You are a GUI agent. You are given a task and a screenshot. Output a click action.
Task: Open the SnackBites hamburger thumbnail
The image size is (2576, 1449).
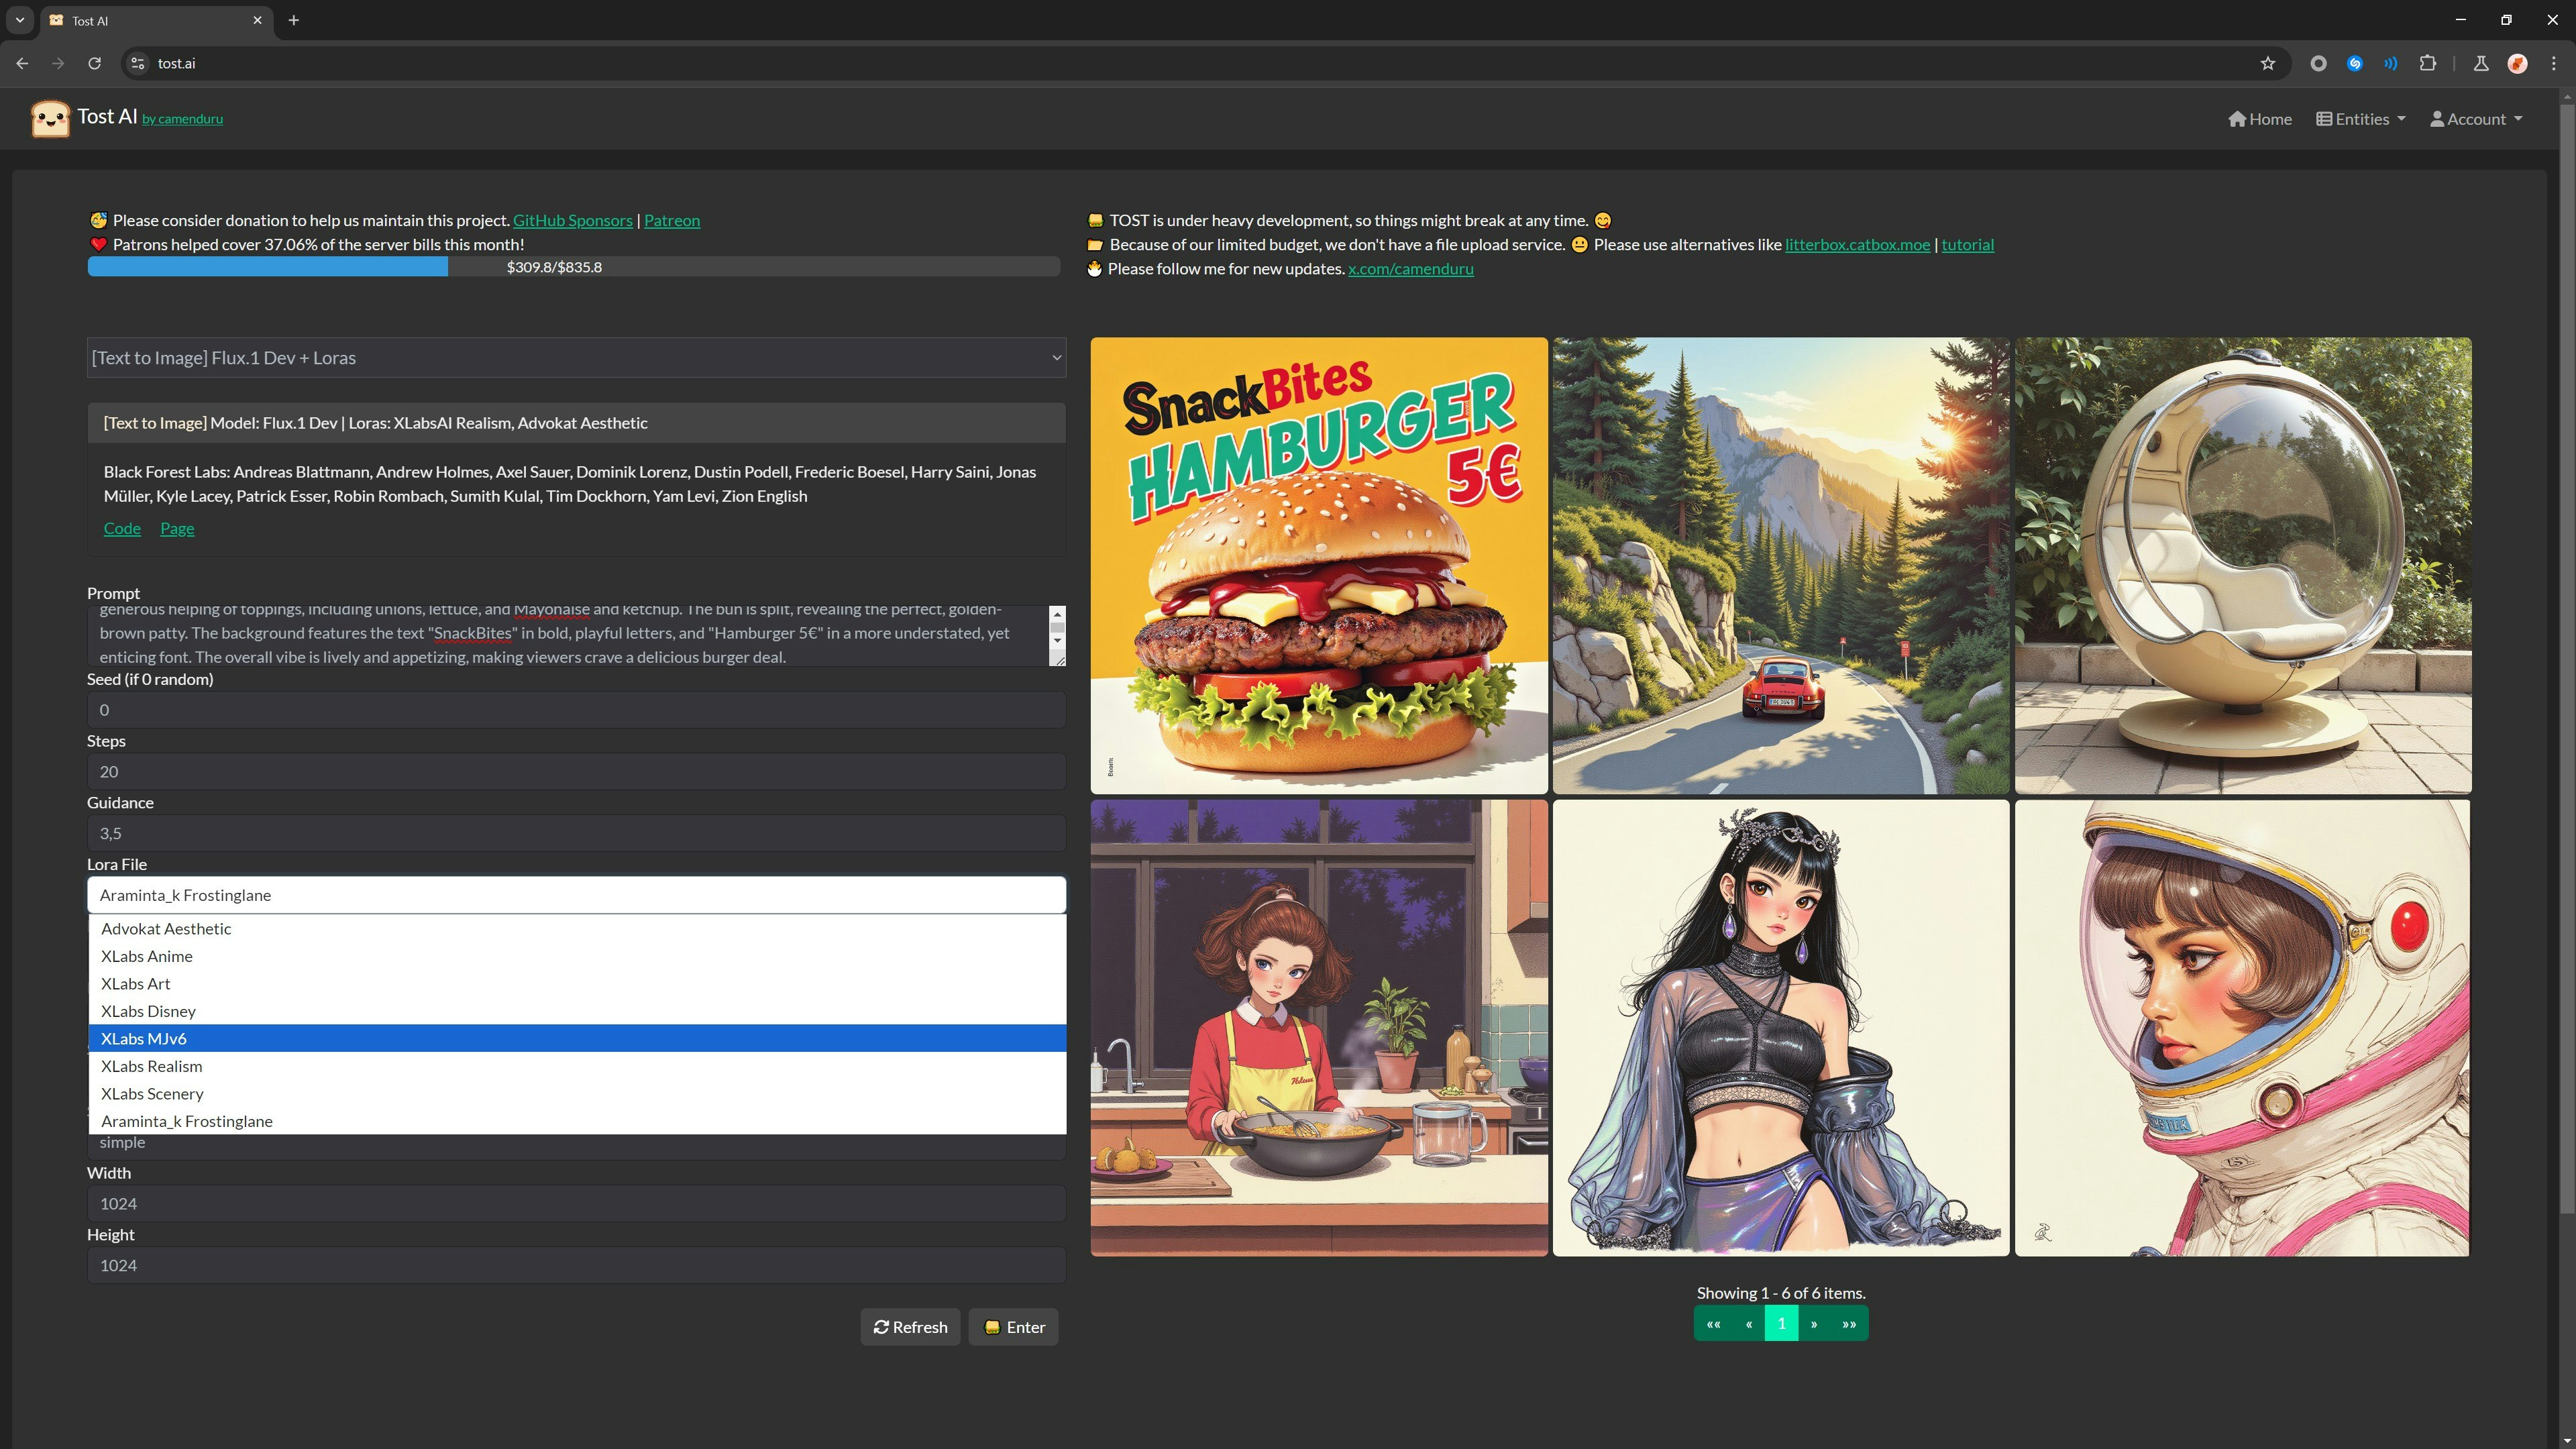(x=1318, y=565)
